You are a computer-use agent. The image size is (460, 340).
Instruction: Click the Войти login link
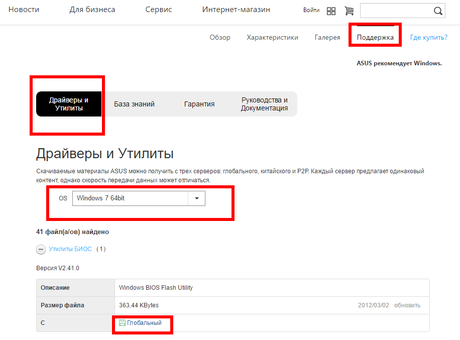[311, 10]
